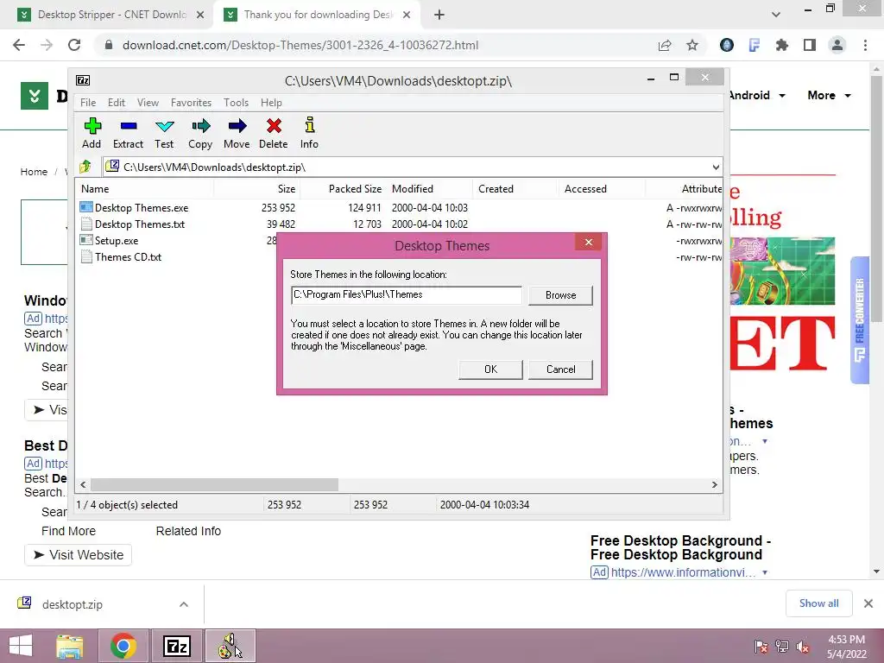The height and width of the screenshot is (663, 884).
Task: Click the share page icon in address bar
Action: coord(665,45)
